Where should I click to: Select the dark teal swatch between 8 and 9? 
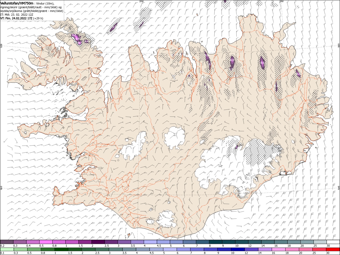(x=216, y=242)
